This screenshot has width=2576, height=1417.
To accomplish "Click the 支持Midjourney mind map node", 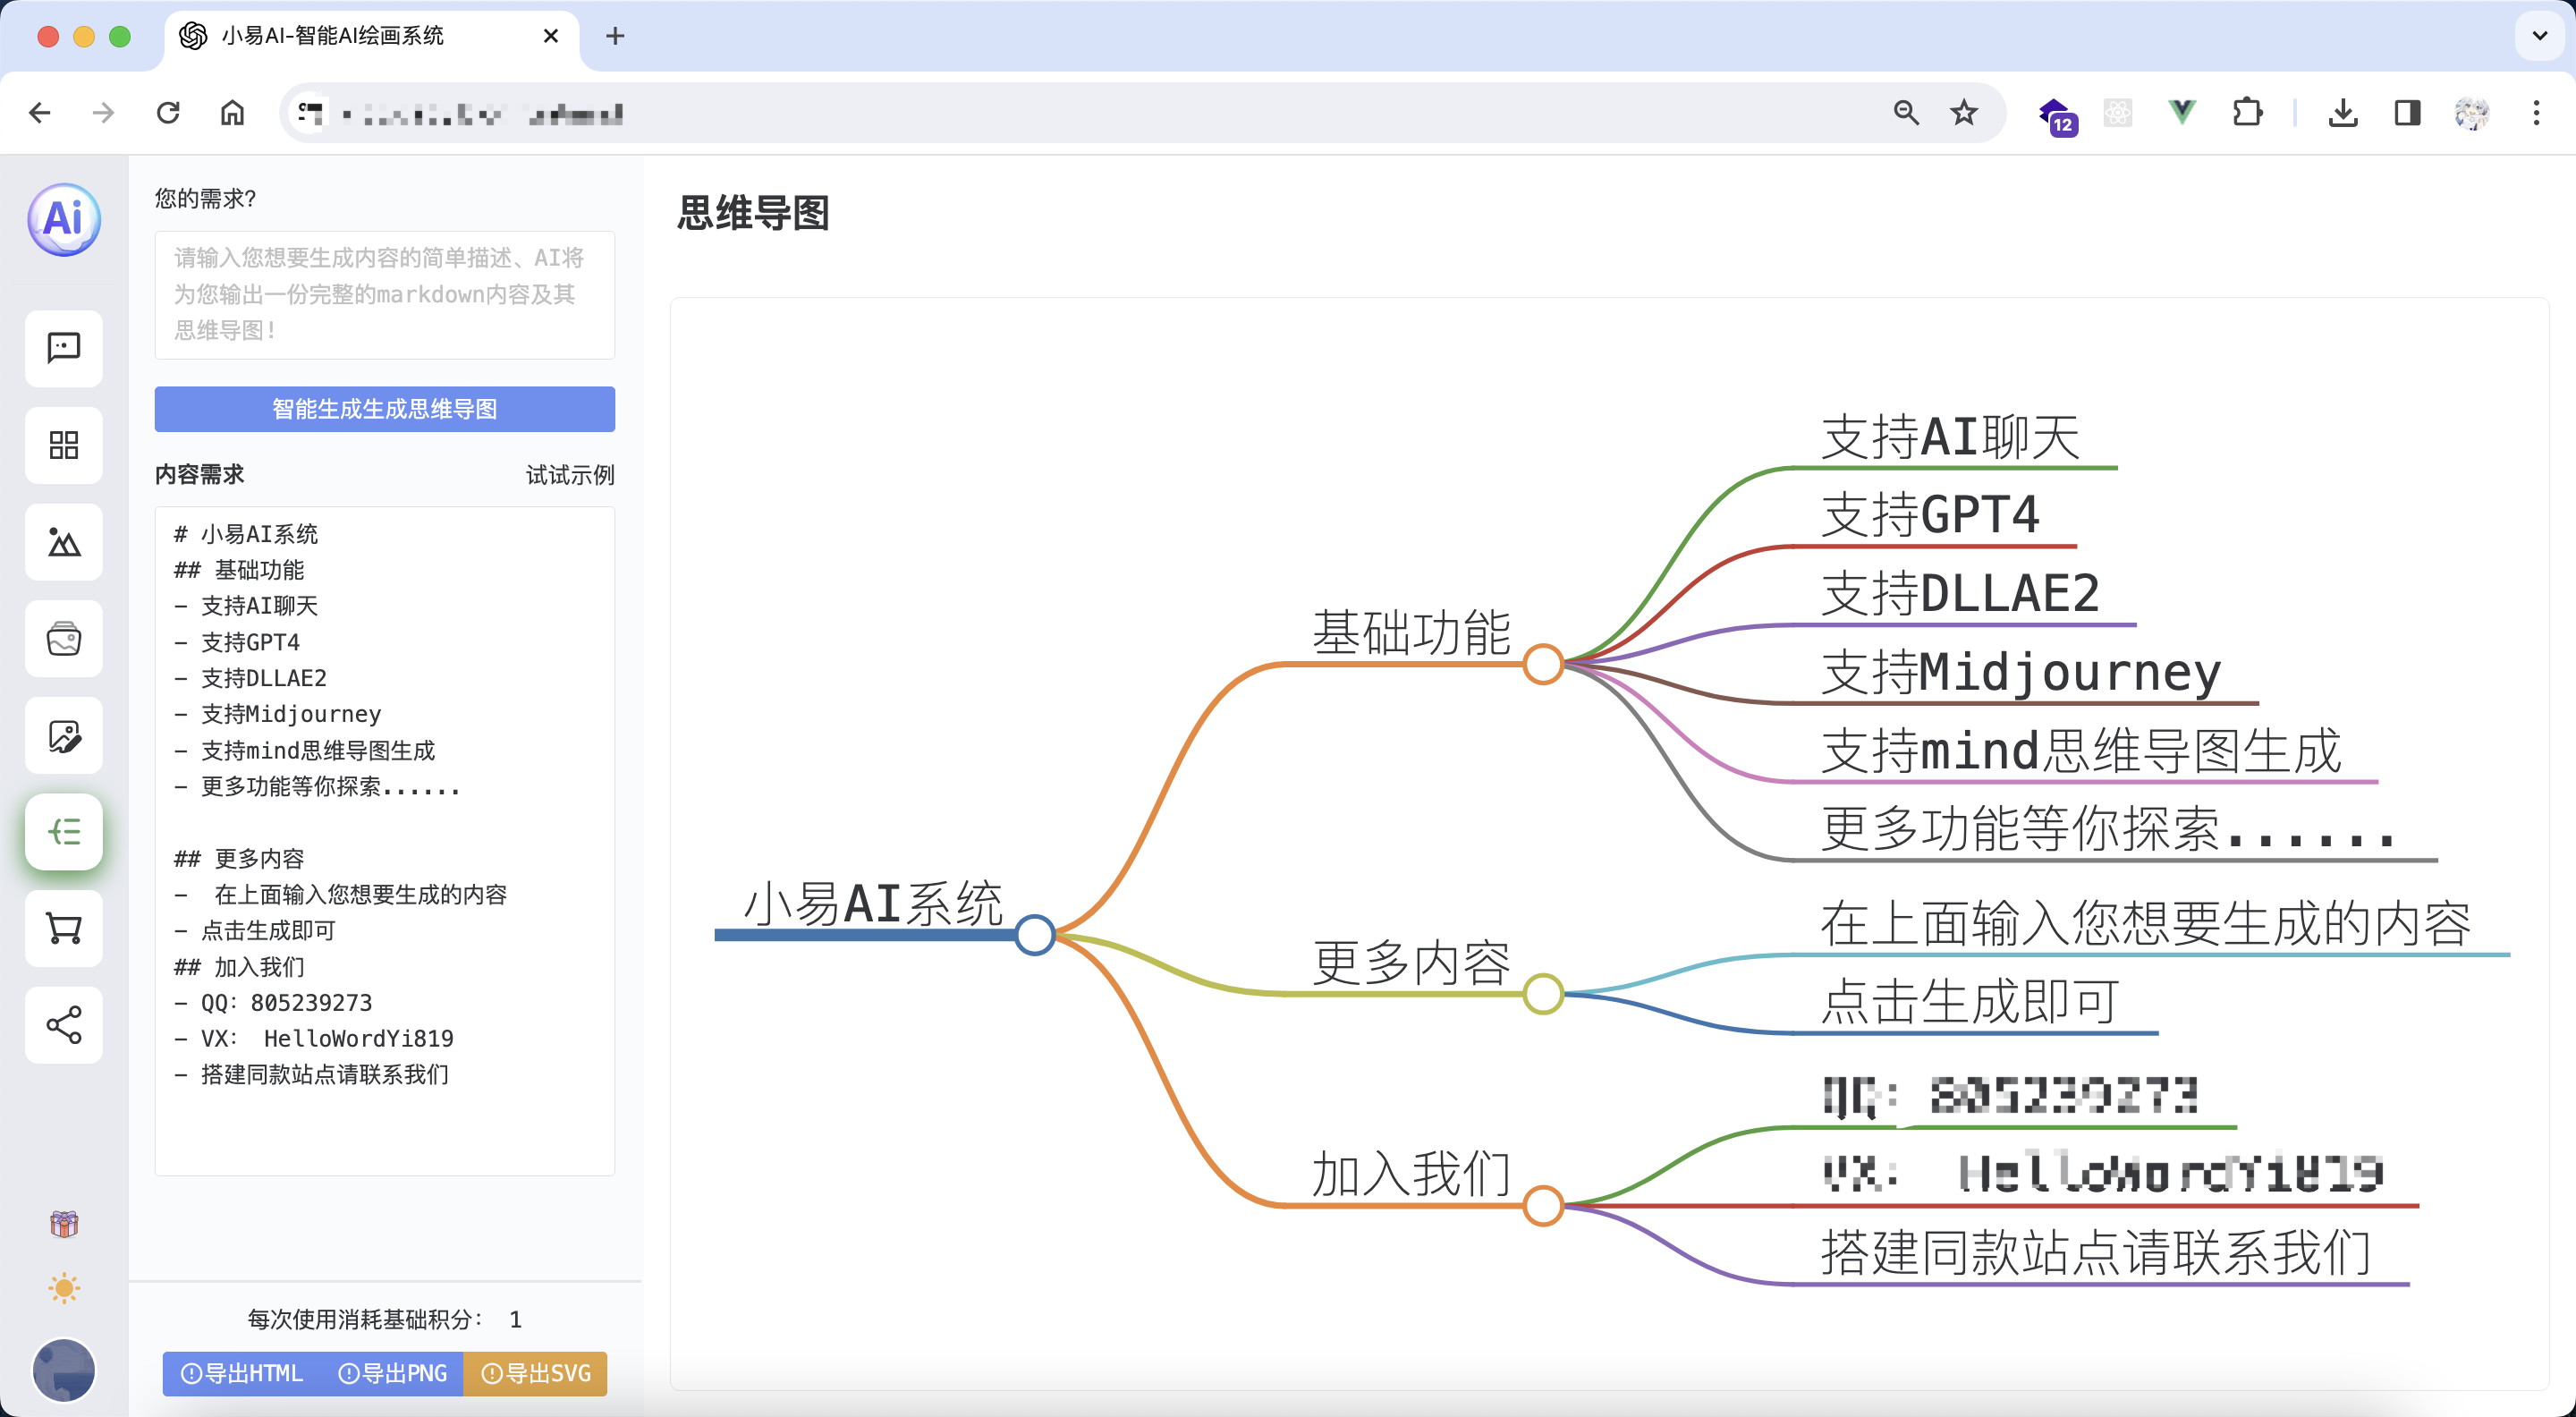I will click(x=2021, y=671).
